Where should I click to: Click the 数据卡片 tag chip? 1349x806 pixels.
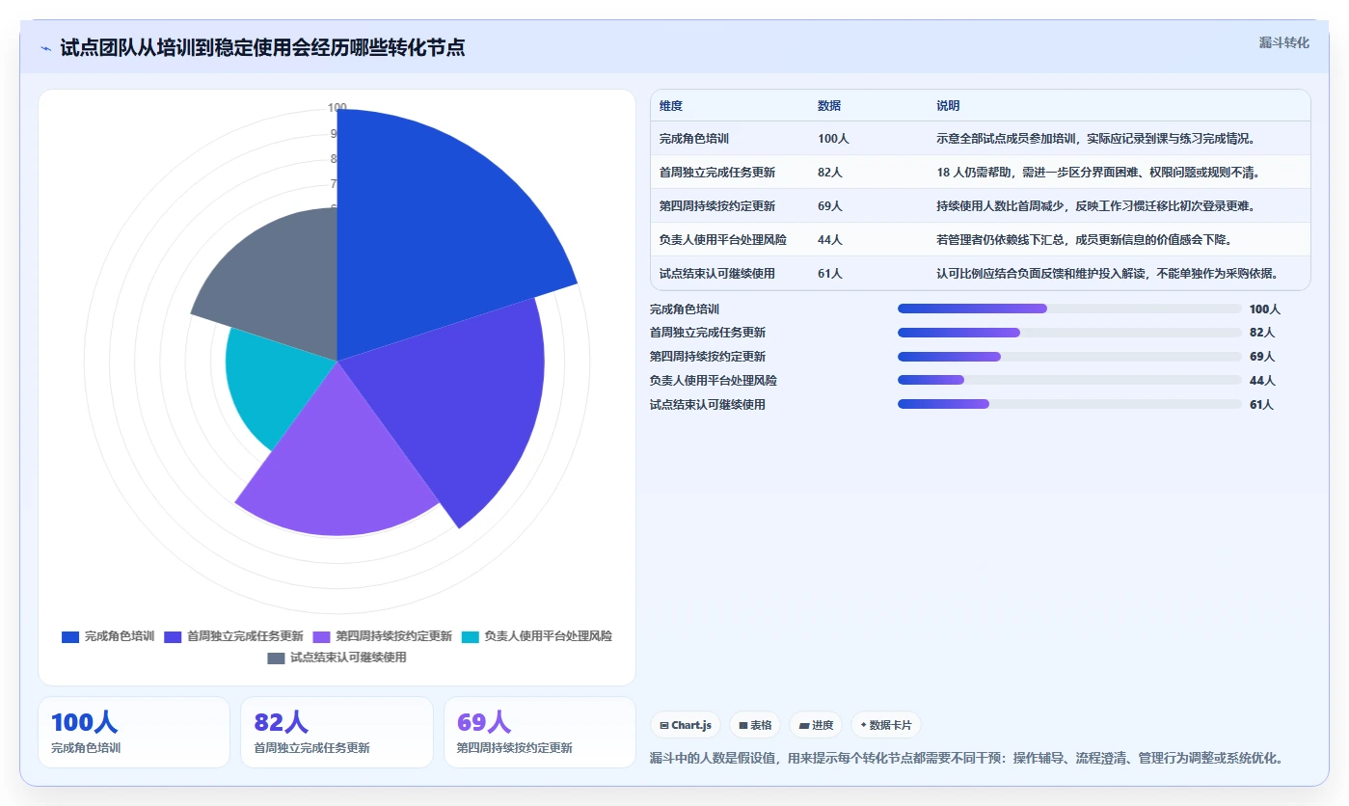click(x=885, y=725)
